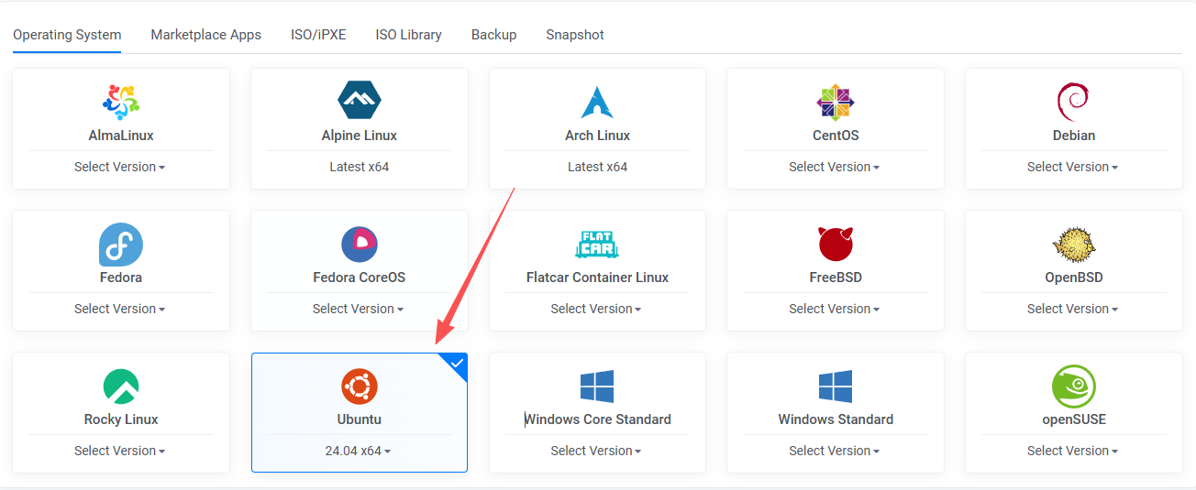
Task: Click the Fedora logo icon
Action: click(x=120, y=245)
